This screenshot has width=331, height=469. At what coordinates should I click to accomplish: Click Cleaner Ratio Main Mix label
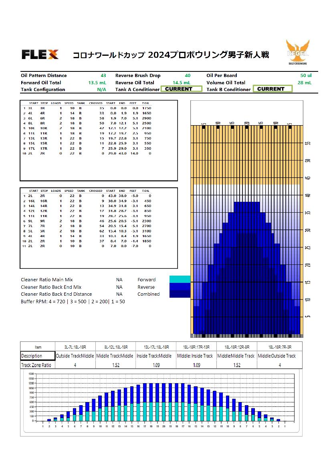point(47,280)
